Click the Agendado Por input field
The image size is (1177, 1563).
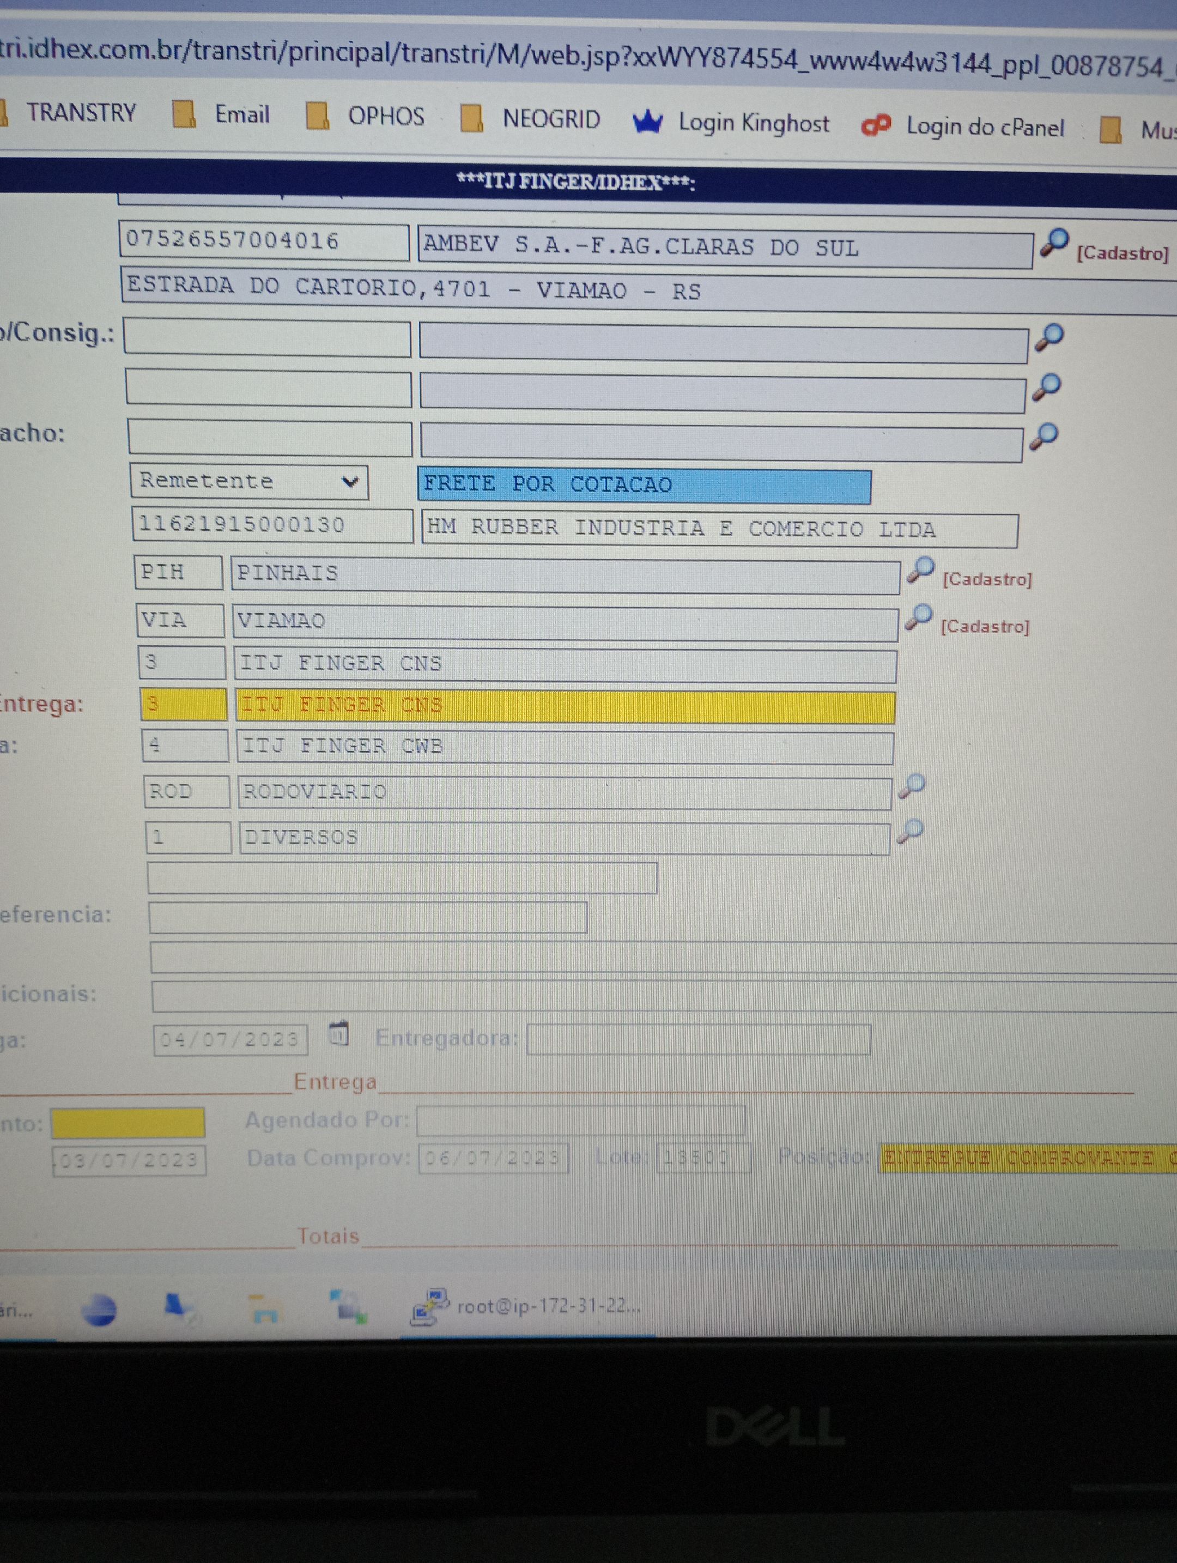(x=580, y=1120)
